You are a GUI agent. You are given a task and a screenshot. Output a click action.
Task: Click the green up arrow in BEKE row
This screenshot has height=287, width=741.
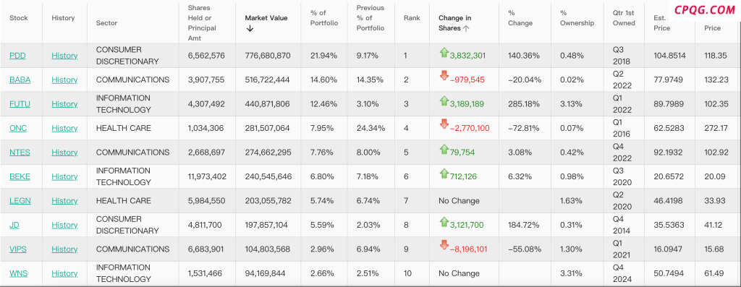click(444, 174)
